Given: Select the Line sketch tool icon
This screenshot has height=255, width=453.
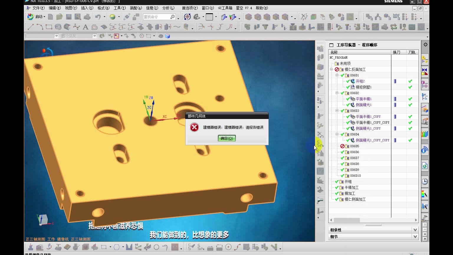Looking at the screenshot, I should (31, 27).
